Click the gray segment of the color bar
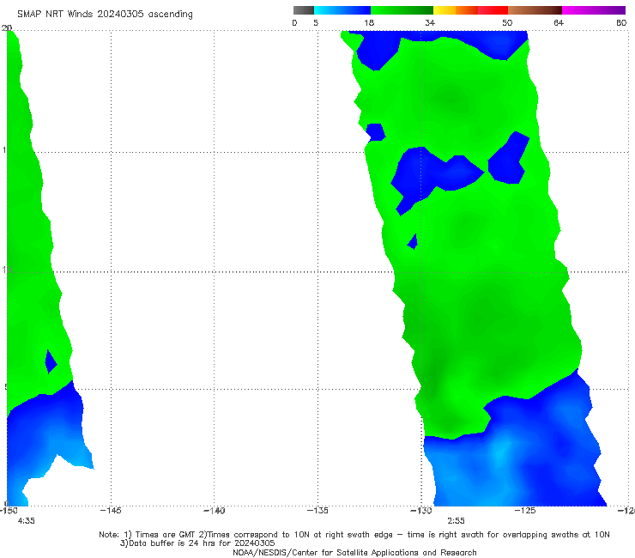 click(x=303, y=10)
